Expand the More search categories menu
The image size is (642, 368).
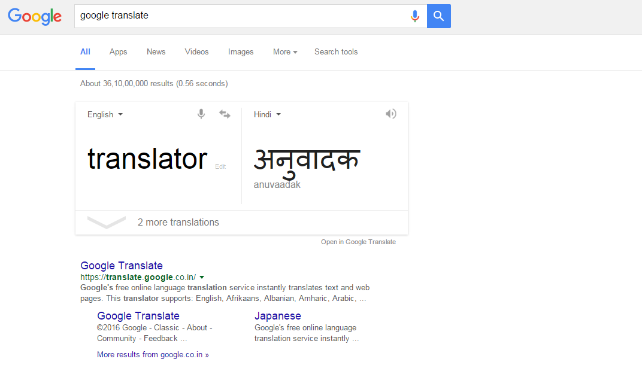point(285,52)
